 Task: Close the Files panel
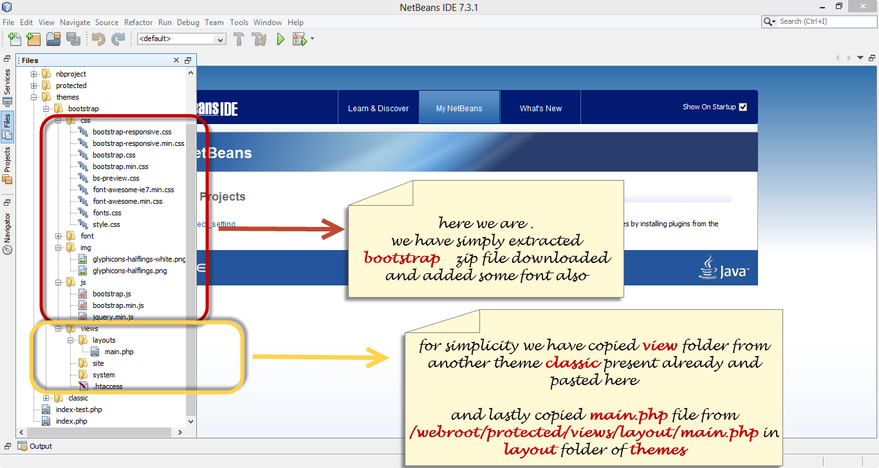tap(176, 60)
